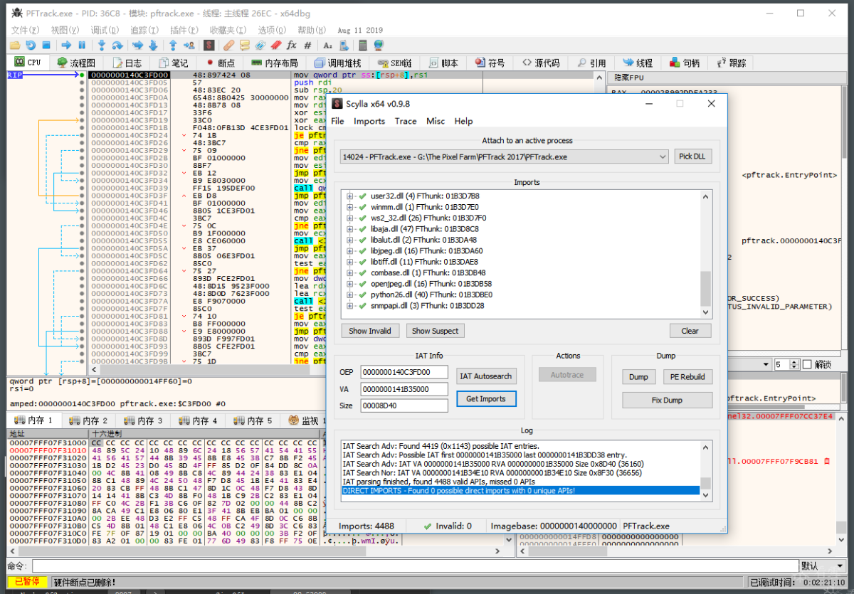Image resolution: width=854 pixels, height=594 pixels.
Task: Expand the winmm.dll import node
Action: (x=349, y=207)
